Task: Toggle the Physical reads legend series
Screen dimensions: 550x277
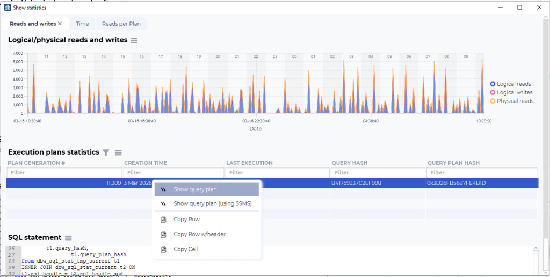Action: tap(512, 101)
